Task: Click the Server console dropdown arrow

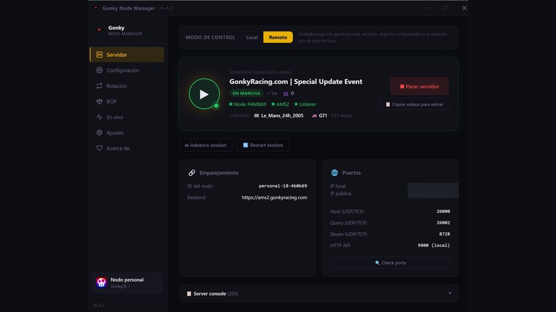Action: pos(450,294)
